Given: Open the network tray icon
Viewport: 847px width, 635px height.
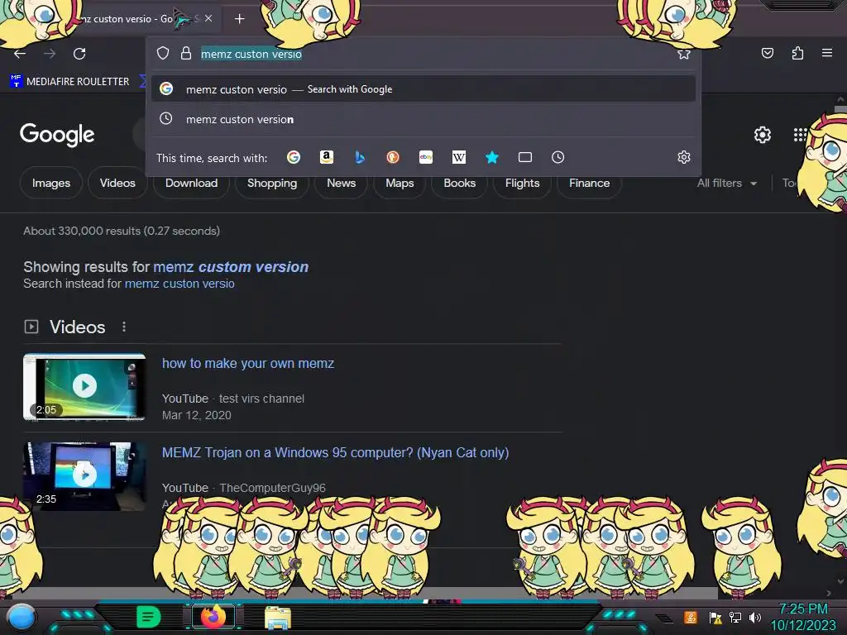Looking at the screenshot, I should point(735,617).
